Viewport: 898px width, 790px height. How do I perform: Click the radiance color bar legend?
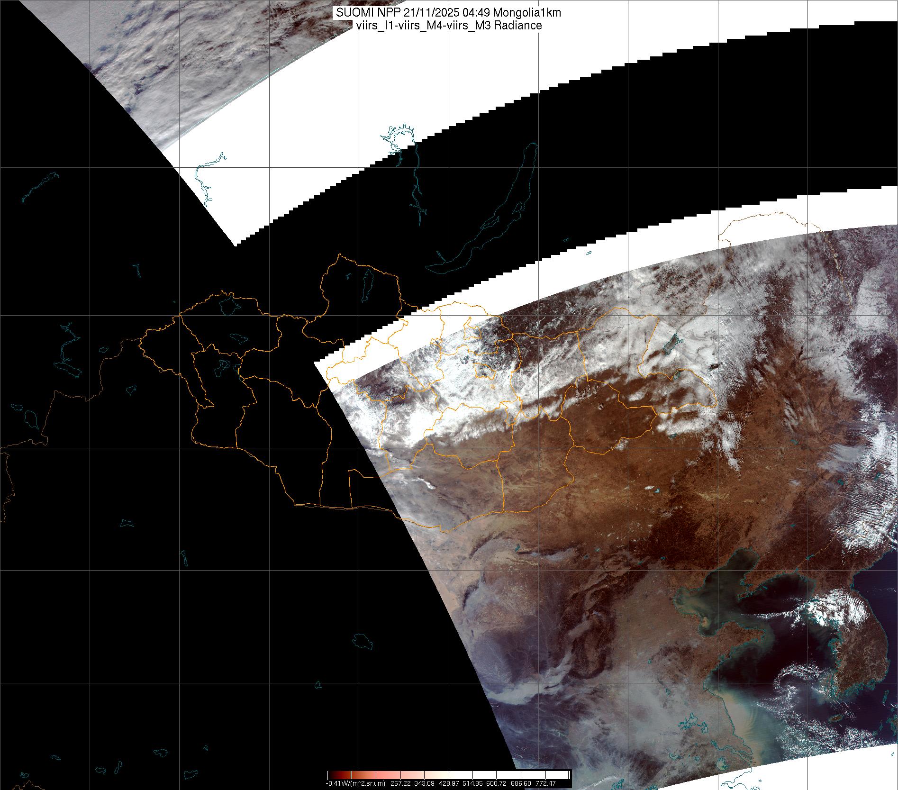[x=448, y=775]
